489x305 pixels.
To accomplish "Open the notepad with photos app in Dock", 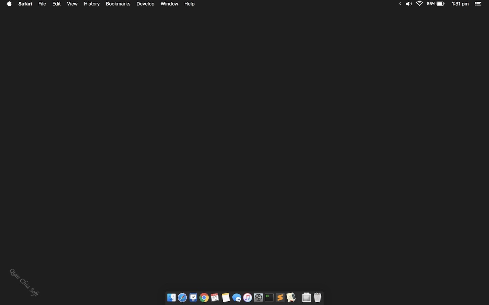I will [x=291, y=298].
